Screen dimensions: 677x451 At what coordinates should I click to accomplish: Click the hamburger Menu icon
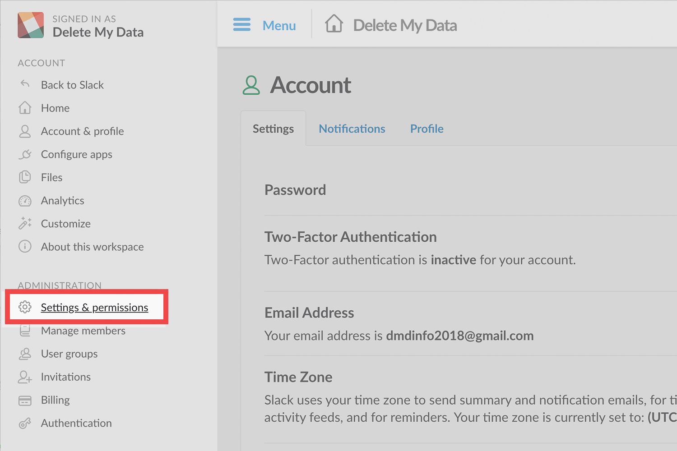coord(242,25)
